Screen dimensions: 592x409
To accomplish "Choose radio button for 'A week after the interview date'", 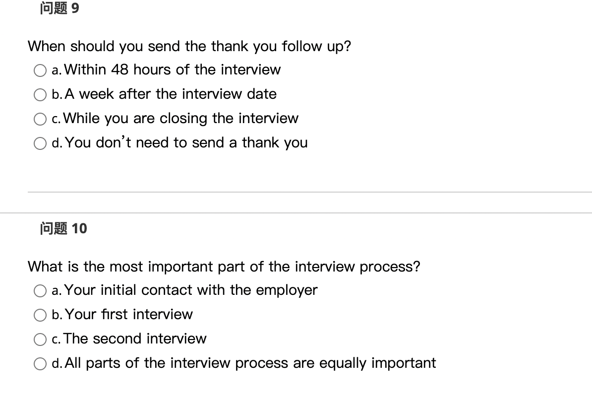I will (40, 94).
